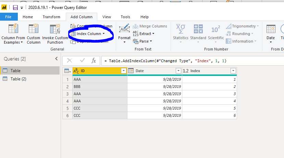The height and width of the screenshot is (158, 284).
Task: Click the Information icon
Action: pos(229,41)
